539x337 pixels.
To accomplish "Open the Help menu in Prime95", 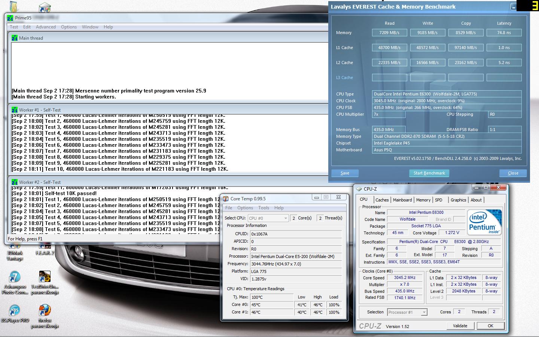I will coord(108,27).
